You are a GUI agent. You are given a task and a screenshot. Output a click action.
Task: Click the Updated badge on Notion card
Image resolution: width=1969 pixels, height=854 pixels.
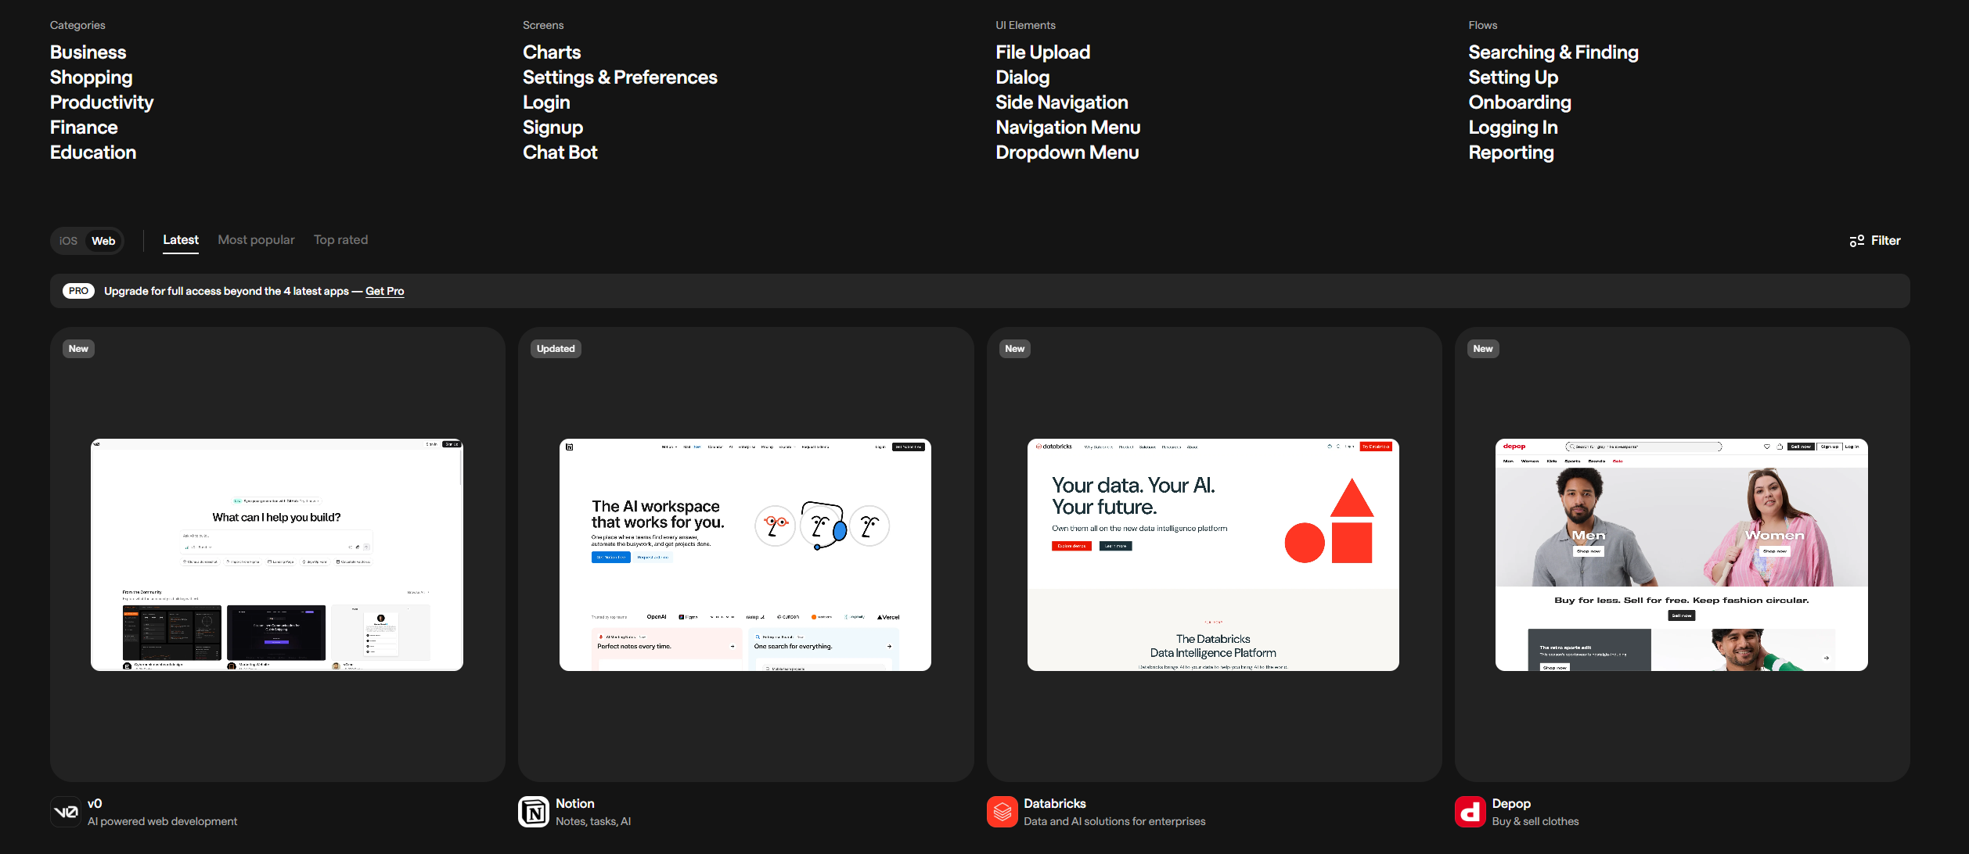pyautogui.click(x=556, y=349)
